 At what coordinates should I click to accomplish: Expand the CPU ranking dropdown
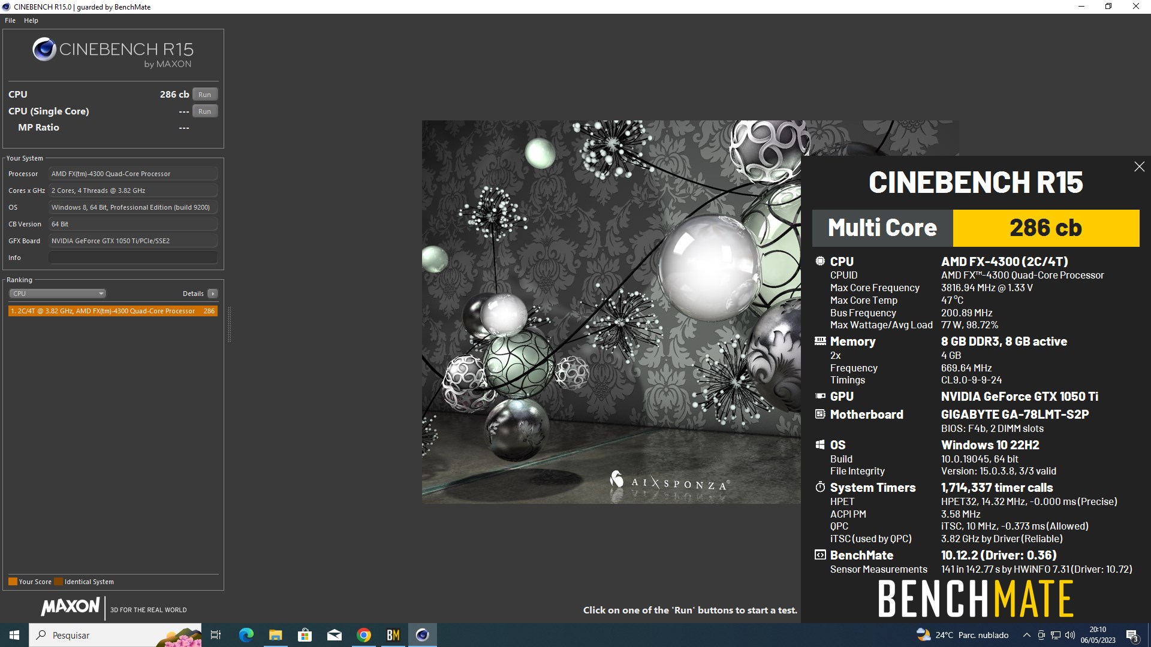58,294
